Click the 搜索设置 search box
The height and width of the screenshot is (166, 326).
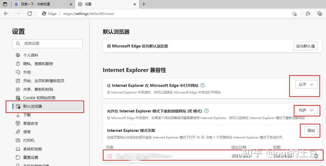(47, 43)
